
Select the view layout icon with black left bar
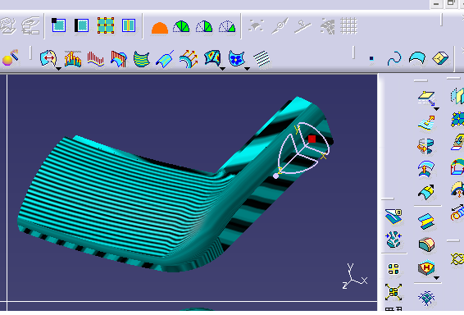tap(81, 25)
